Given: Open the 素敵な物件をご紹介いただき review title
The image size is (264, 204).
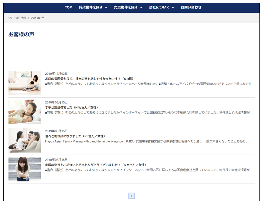Looking at the screenshot, I should [x=95, y=165].
